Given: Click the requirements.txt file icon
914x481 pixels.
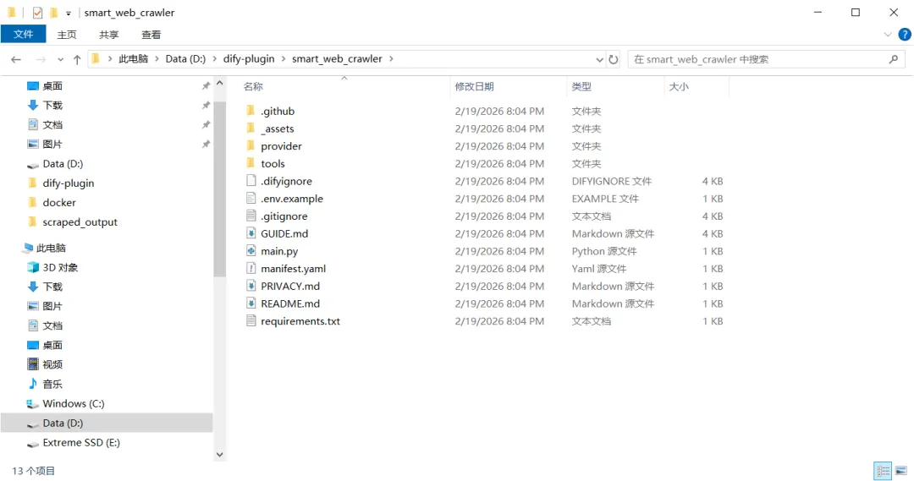Looking at the screenshot, I should [x=251, y=320].
